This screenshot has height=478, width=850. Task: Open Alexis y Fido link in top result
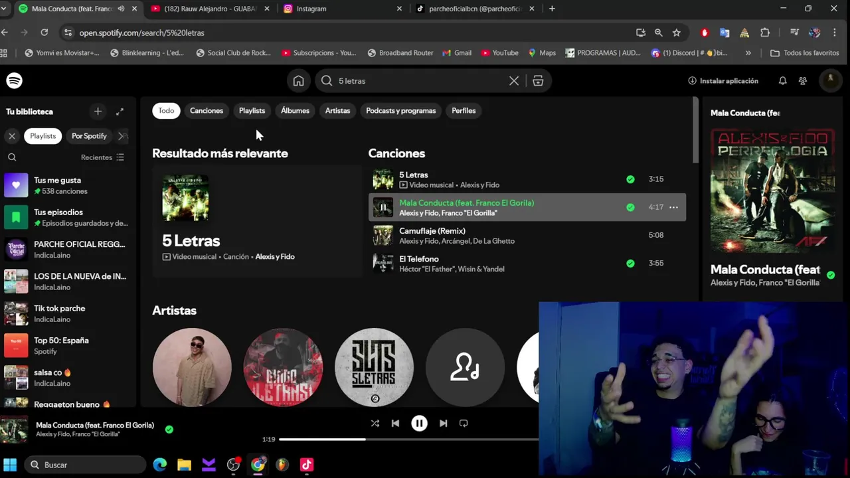click(x=275, y=257)
